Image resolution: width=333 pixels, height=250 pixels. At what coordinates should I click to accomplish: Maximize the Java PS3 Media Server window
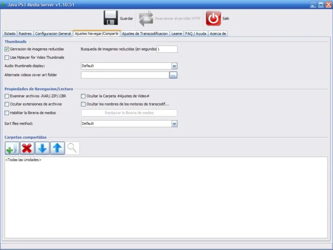tap(321, 5)
